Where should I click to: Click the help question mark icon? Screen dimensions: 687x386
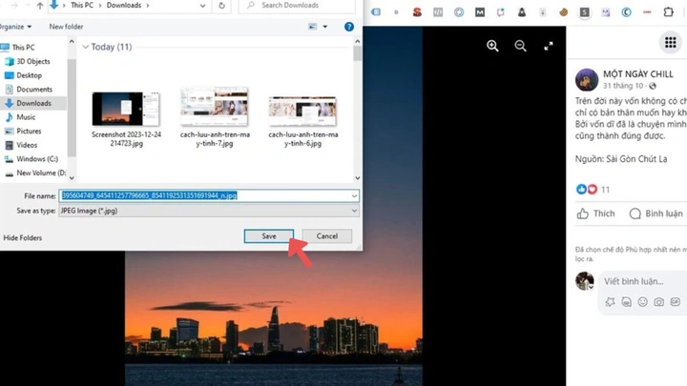(x=349, y=27)
